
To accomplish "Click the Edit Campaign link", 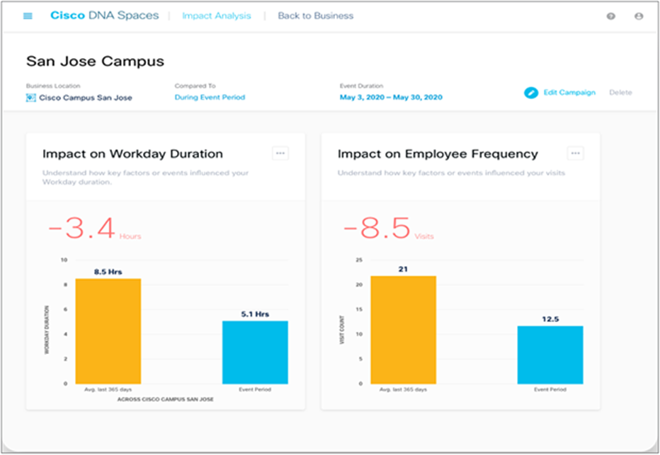I will tap(569, 93).
